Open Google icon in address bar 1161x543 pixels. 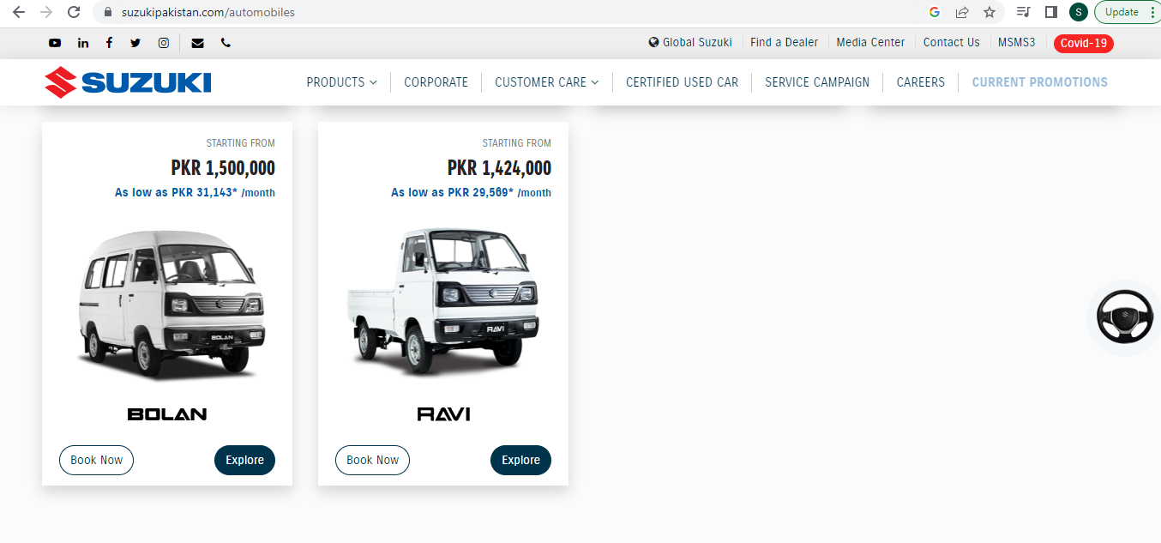pos(935,12)
